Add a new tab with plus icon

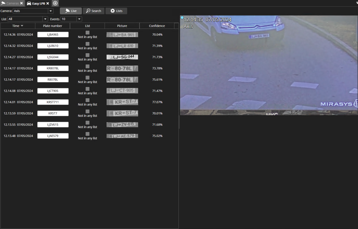pyautogui.click(x=55, y=3)
